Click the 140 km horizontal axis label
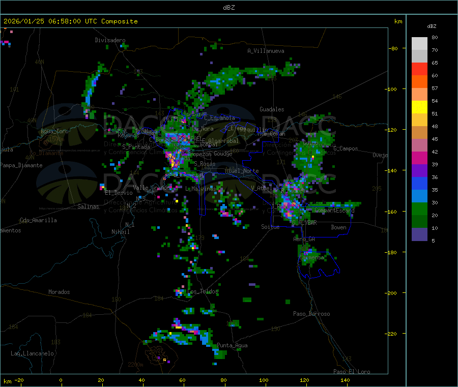This screenshot has width=458, height=387. (345, 380)
